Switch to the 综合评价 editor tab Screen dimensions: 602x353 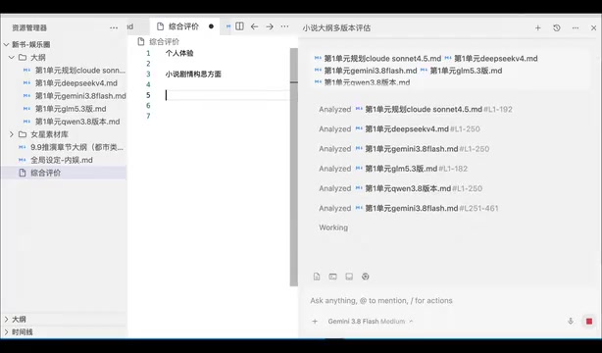183,26
